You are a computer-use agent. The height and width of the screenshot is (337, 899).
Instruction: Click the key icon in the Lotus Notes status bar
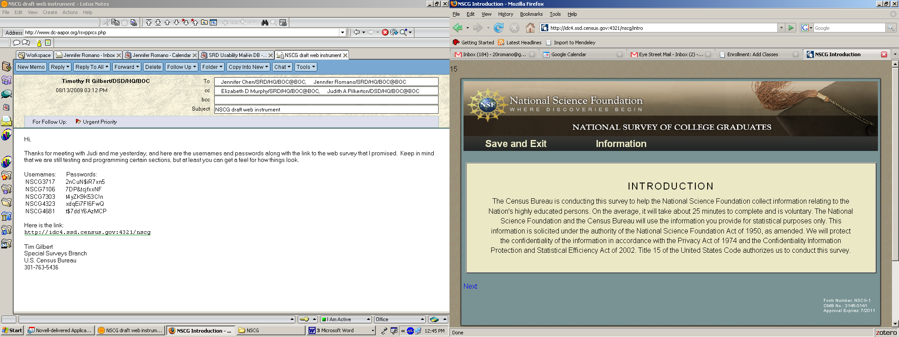[304, 319]
